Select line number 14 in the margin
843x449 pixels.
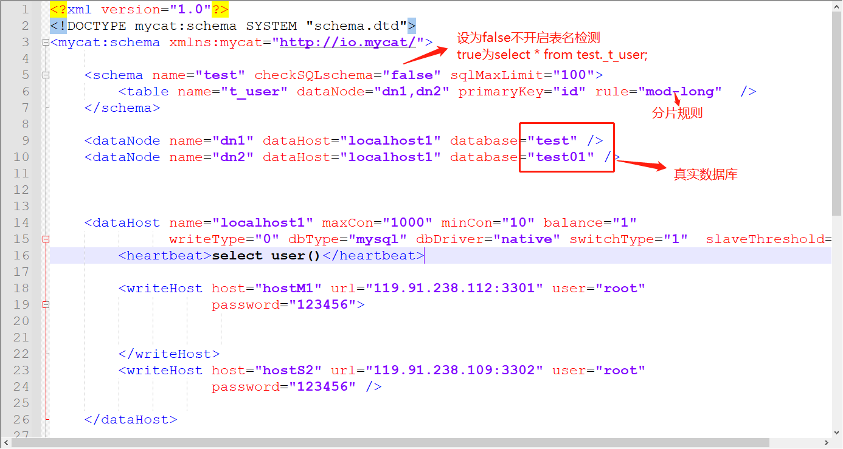[x=21, y=223]
